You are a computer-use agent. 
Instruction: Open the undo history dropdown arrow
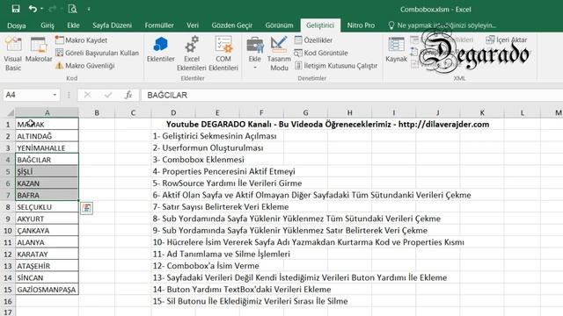coord(41,9)
